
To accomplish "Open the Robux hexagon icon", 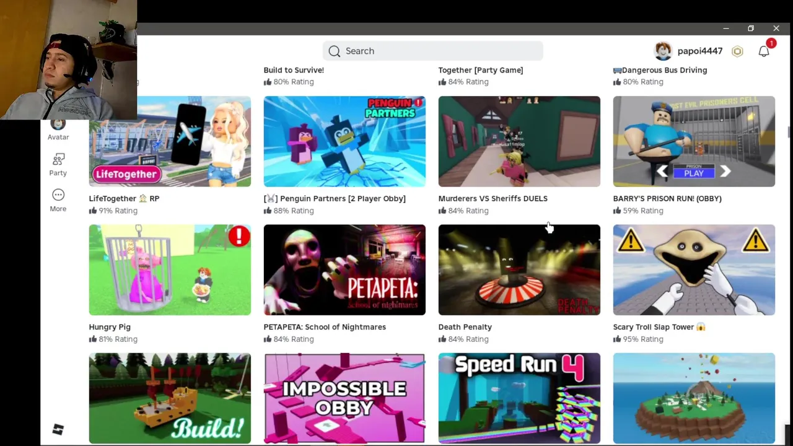I will [x=737, y=51].
